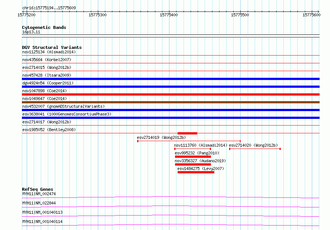Open the dgv4924n54 (Cooper2011) variant label
330x230 pixels.
(48, 83)
